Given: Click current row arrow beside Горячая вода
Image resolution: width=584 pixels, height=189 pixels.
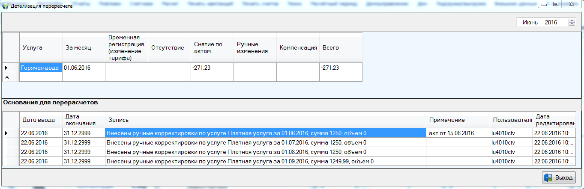Looking at the screenshot, I should [x=7, y=68].
